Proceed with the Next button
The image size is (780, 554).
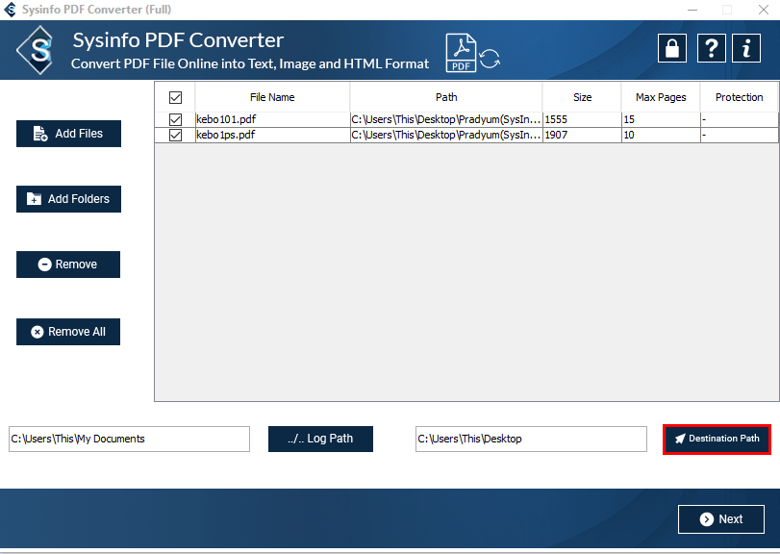coord(721,519)
